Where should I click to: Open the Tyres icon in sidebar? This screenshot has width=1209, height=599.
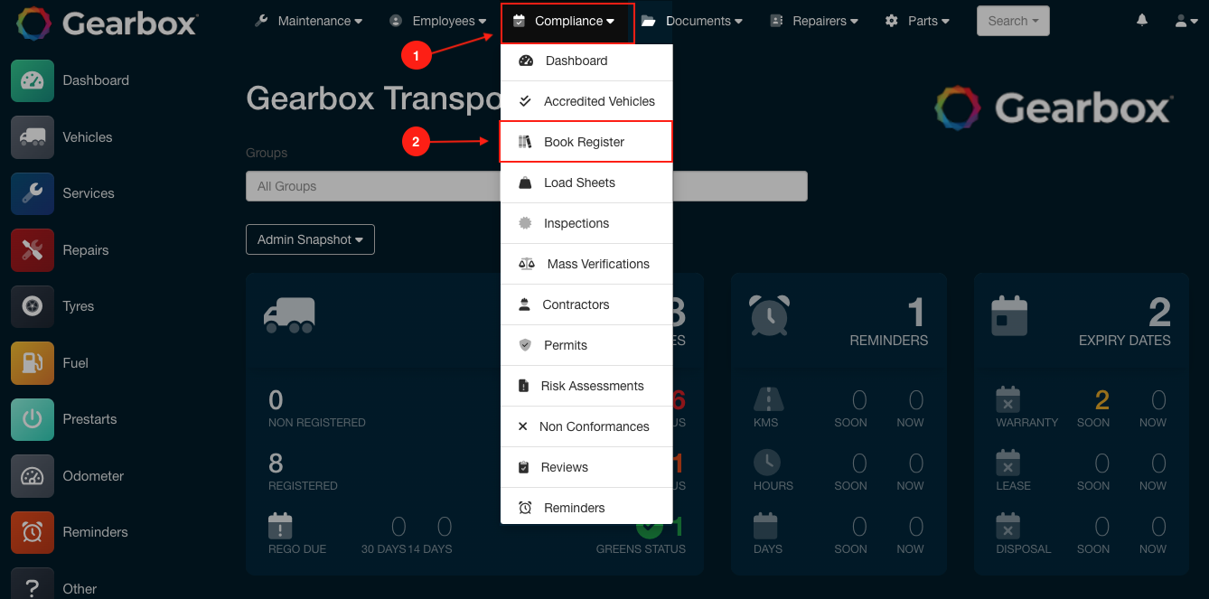pyautogui.click(x=33, y=306)
